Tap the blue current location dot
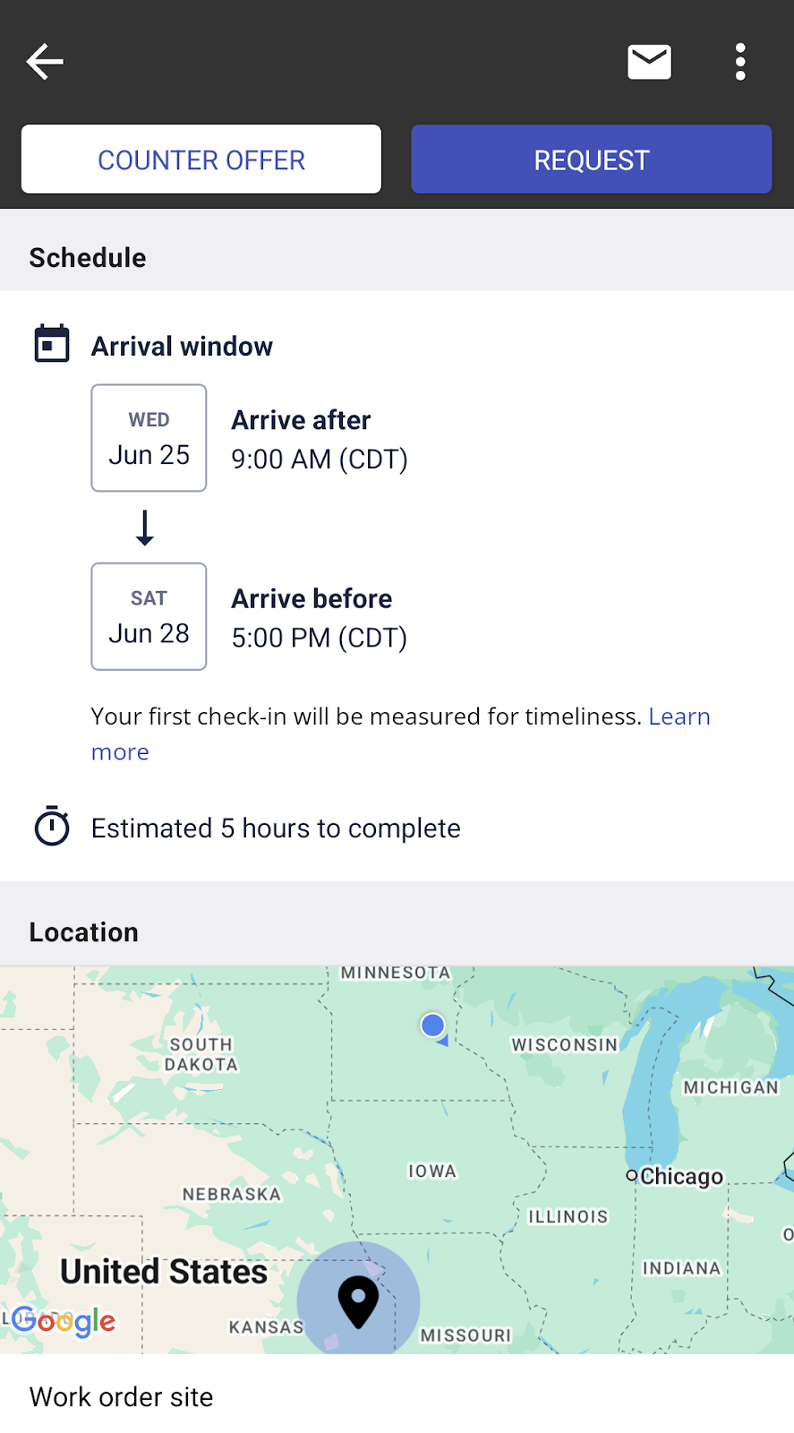The width and height of the screenshot is (794, 1433). click(x=432, y=1025)
